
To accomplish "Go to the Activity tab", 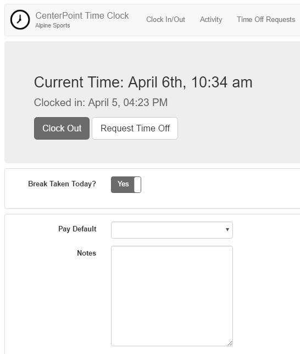I will point(211,19).
